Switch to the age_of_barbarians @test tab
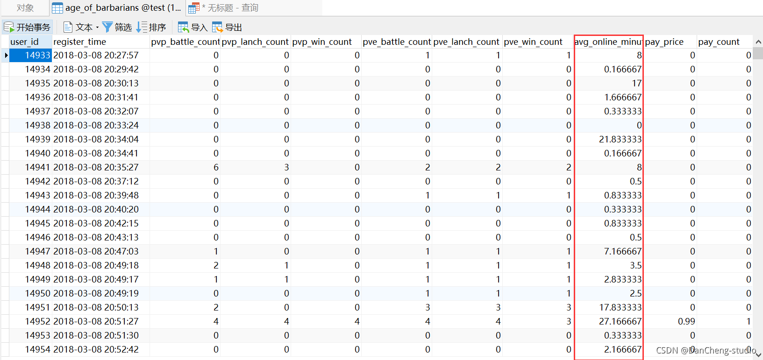Viewport: 763px width, 360px height. point(117,8)
